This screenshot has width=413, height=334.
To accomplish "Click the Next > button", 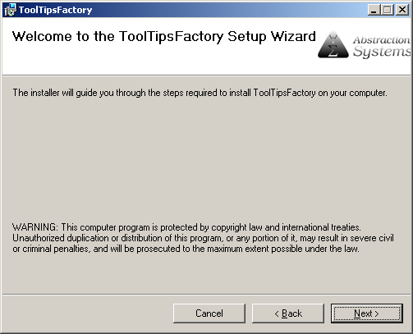I will coord(367,313).
